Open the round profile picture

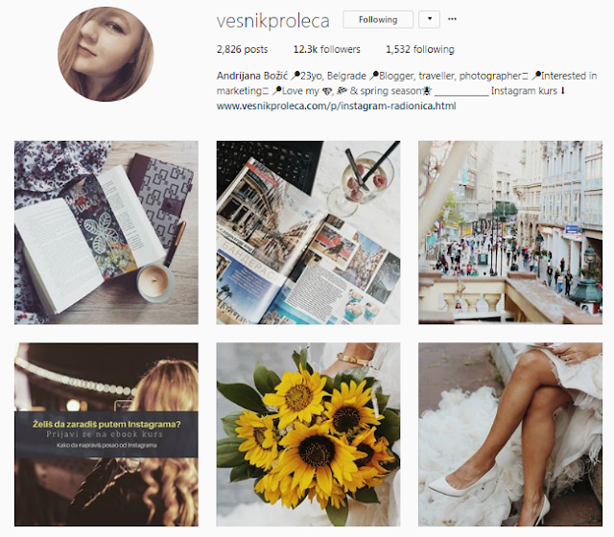pyautogui.click(x=106, y=55)
